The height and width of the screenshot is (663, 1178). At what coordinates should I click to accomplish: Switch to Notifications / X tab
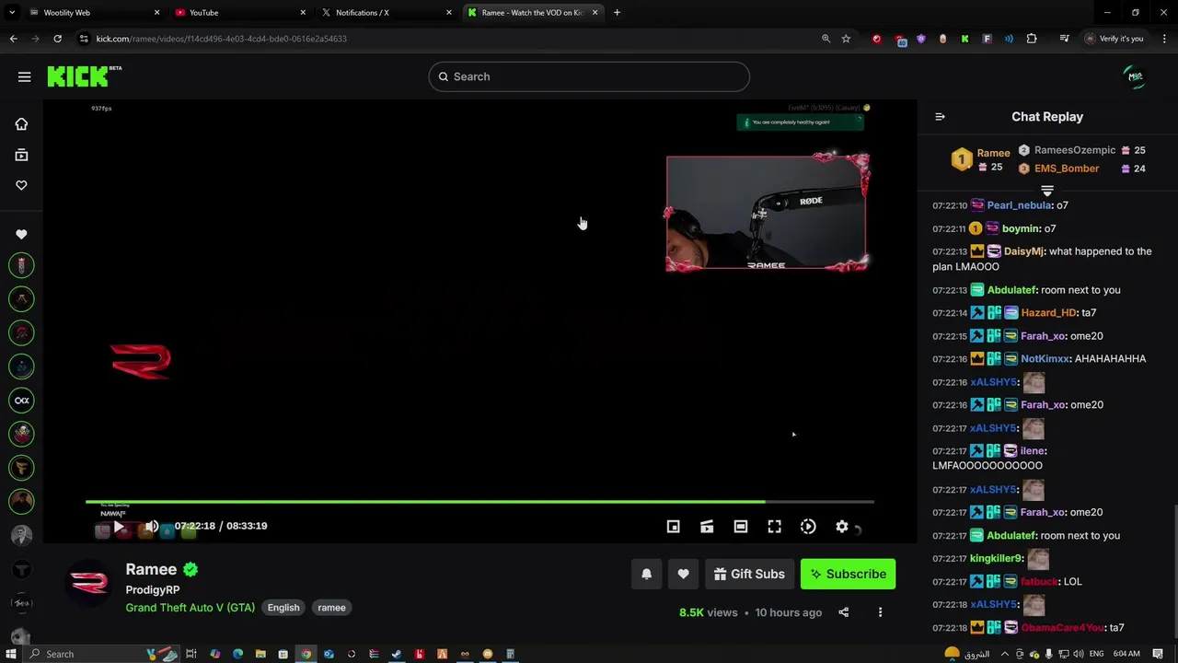click(x=386, y=13)
